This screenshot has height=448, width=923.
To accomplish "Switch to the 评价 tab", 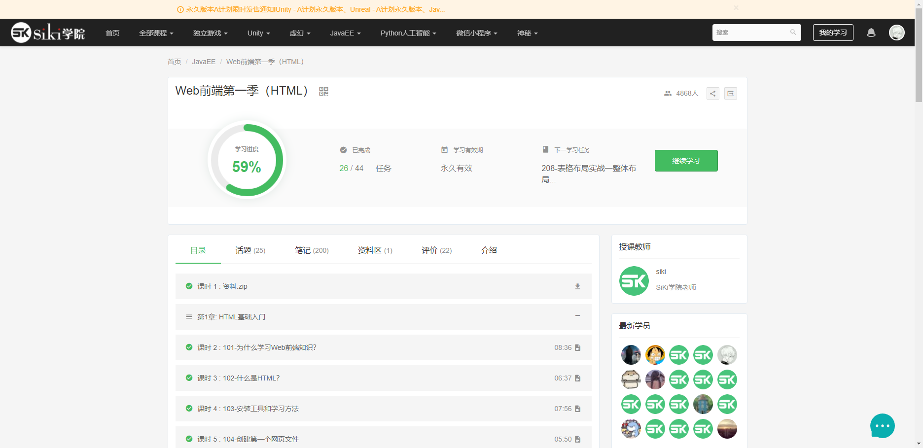I will click(436, 250).
